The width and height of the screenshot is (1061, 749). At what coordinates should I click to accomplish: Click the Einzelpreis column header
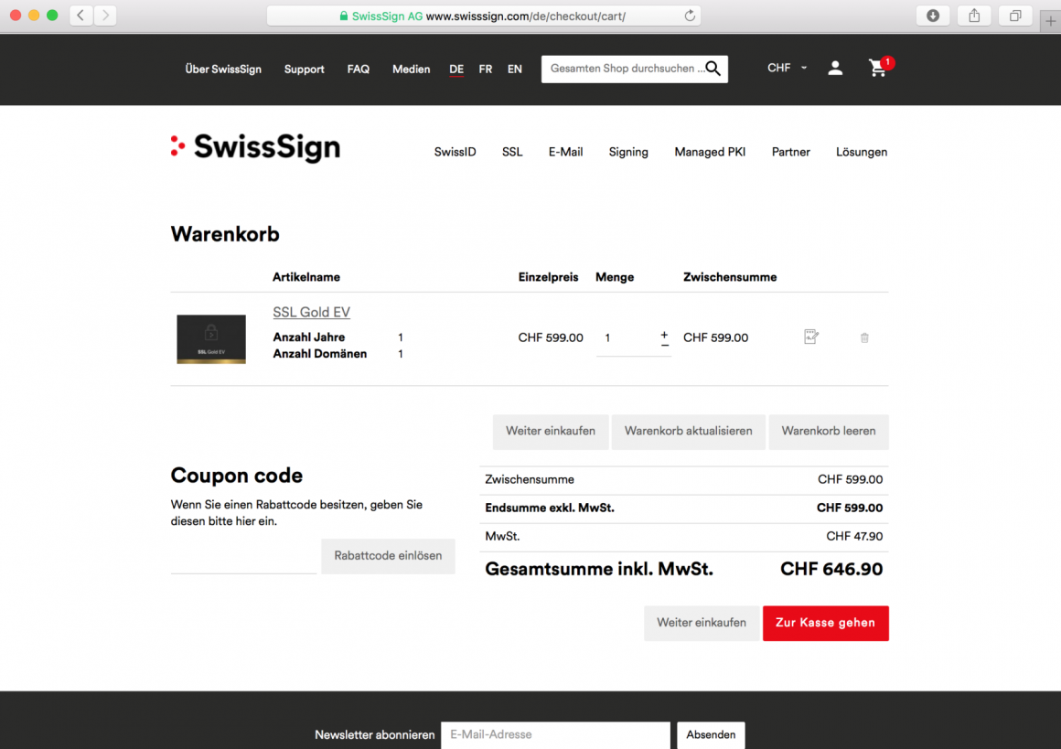(x=548, y=277)
